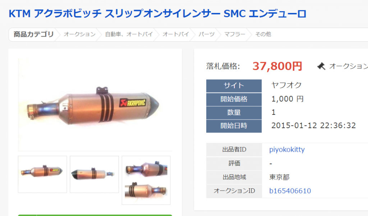This screenshot has height=216, width=368.
Task: Select the 商品カテゴリ breadcrumb label
Action: [33, 34]
